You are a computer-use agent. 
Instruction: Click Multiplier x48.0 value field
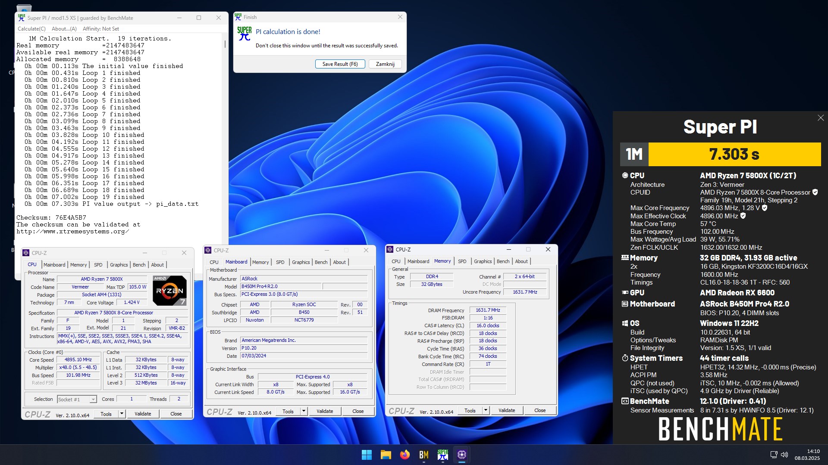[78, 368]
